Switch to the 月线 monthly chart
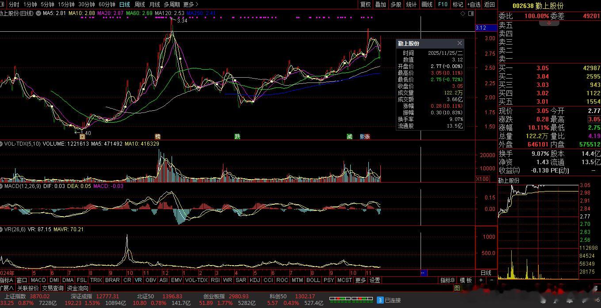The width and height of the screenshot is (601, 308). (154, 4)
